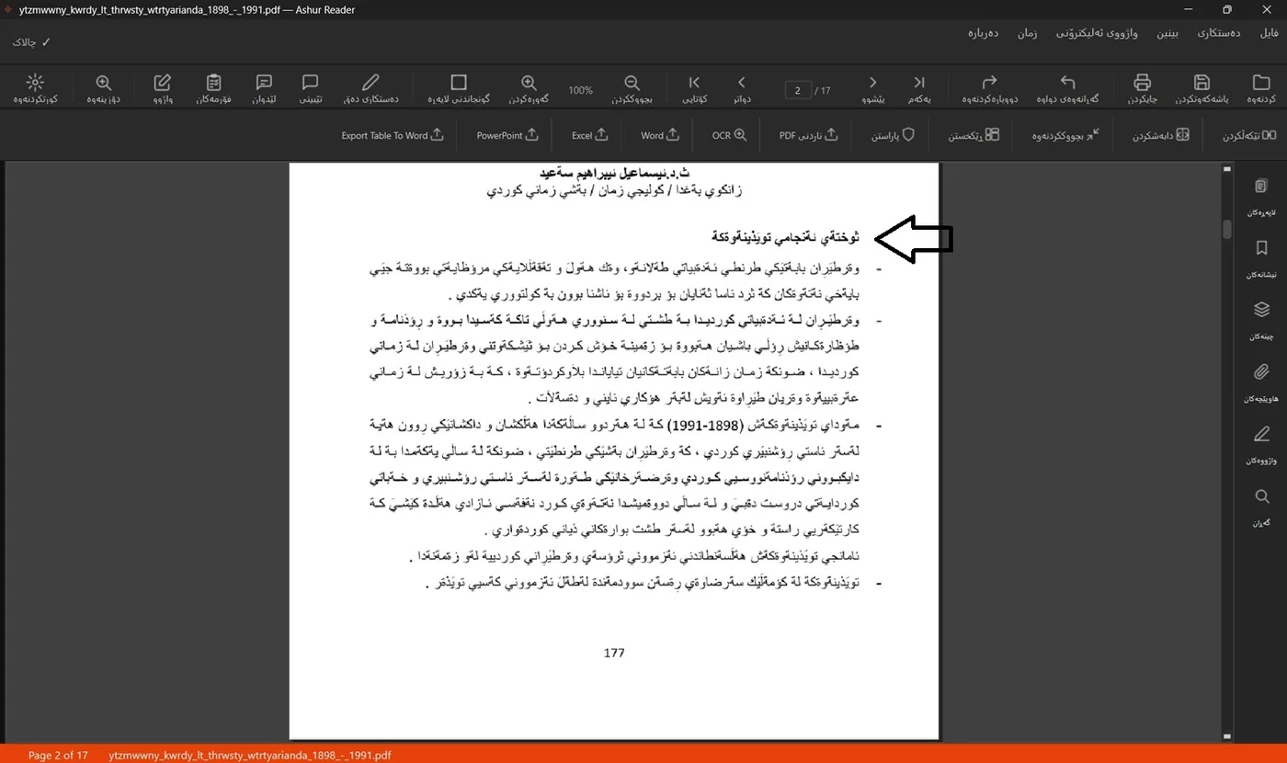Open the Layers panel in sidebar (چینەکان)
The height and width of the screenshot is (763, 1287).
[1261, 321]
